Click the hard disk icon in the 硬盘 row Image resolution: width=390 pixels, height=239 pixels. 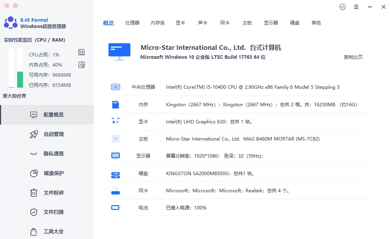(116, 173)
